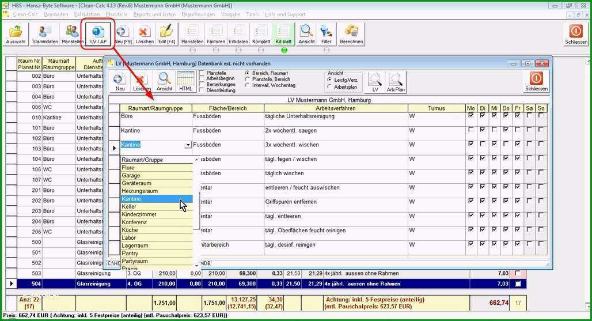The width and height of the screenshot is (592, 321).
Task: Open the Bearbeiten menu
Action: 56,14
